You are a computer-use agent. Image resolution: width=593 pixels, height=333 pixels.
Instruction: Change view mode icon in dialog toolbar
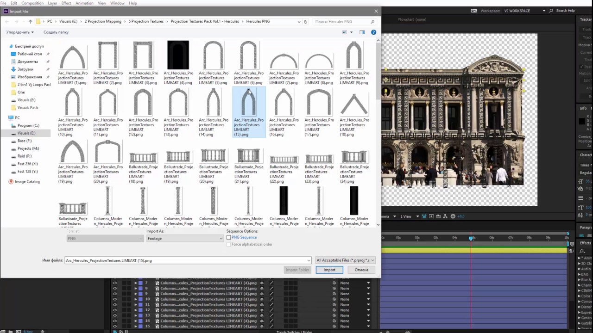point(345,32)
